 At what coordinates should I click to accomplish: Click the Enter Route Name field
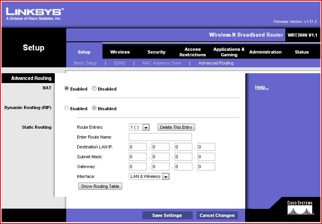coord(160,137)
